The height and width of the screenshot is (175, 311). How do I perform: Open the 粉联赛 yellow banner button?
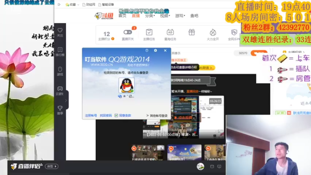(x=207, y=68)
